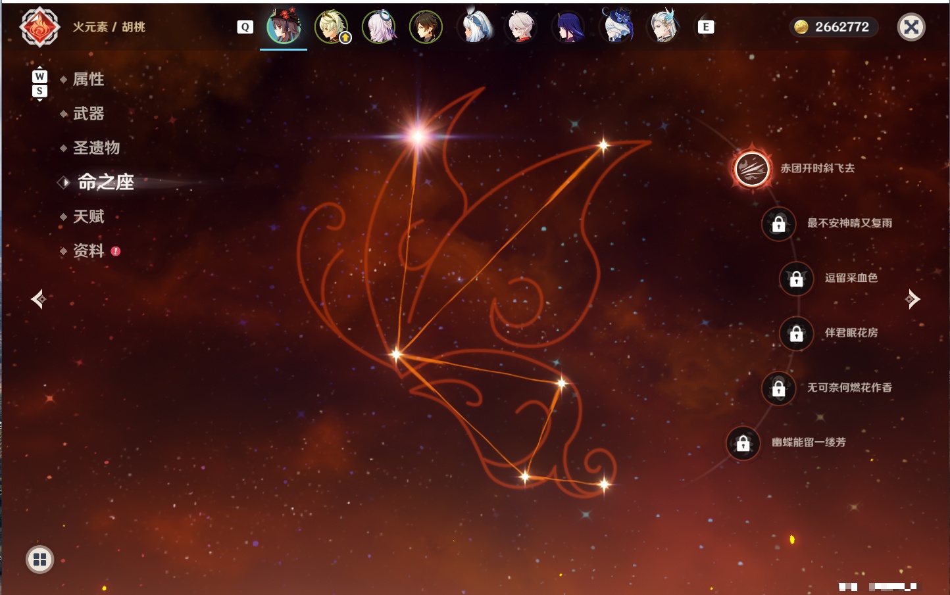Select the dark brown-haired male avatar
Screen dimensions: 950x595
[426, 27]
